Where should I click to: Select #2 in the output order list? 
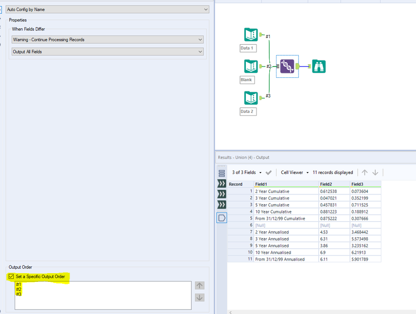(18, 289)
